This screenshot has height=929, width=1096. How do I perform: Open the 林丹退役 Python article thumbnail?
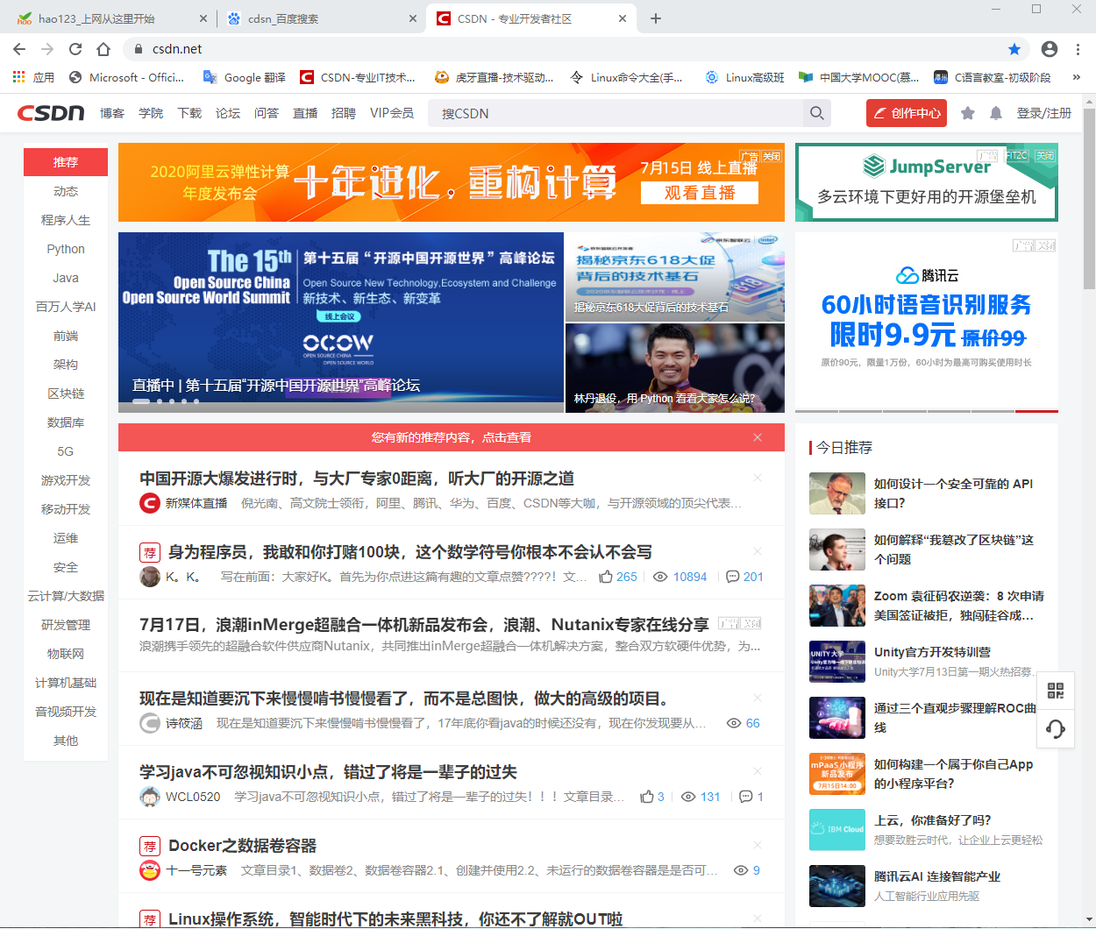coord(675,368)
